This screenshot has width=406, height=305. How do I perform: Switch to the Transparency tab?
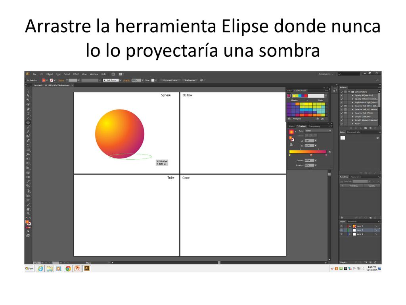coord(314,126)
